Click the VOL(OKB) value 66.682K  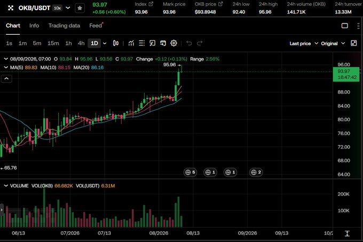(64, 186)
